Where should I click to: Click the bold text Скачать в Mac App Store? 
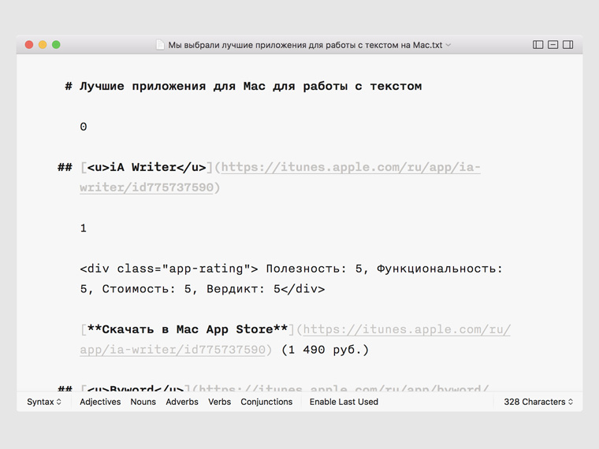188,329
